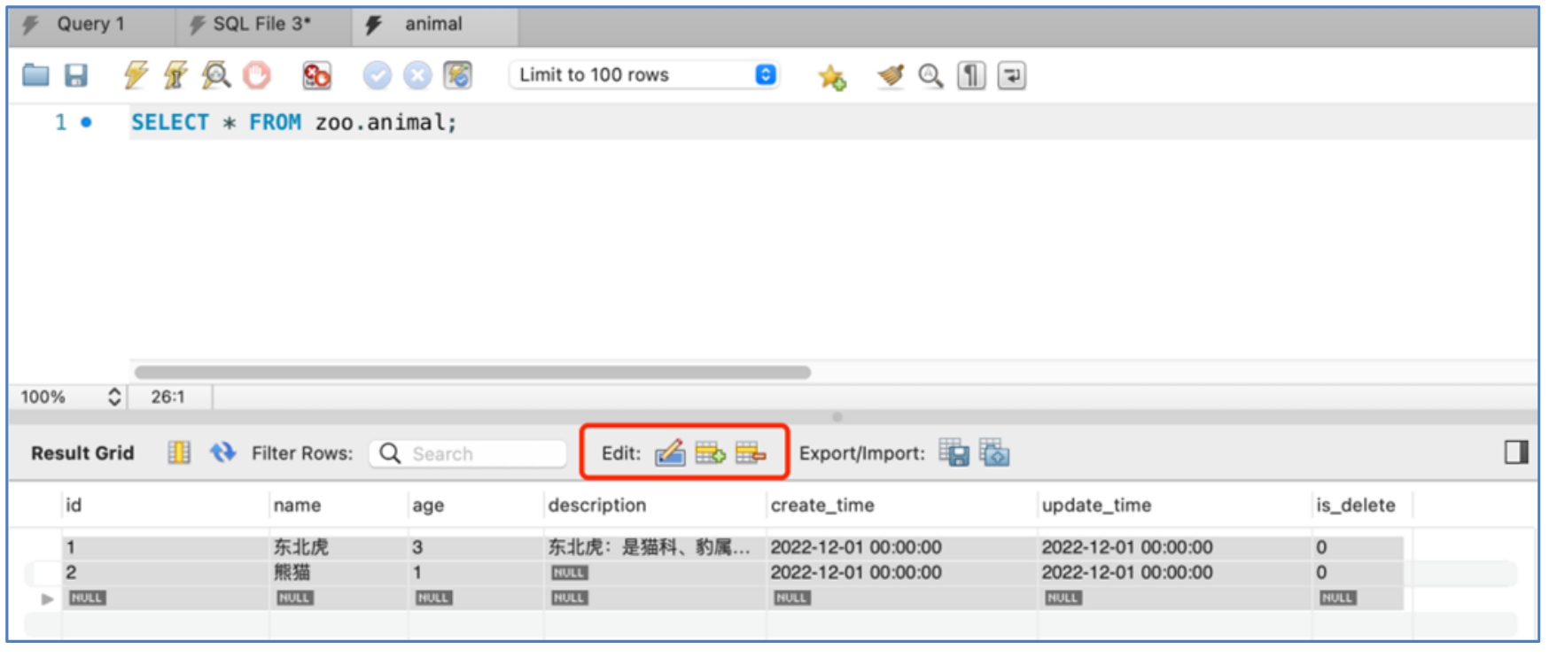The image size is (1549, 657).
Task: Select the id cell with value 2
Action: click(x=165, y=573)
